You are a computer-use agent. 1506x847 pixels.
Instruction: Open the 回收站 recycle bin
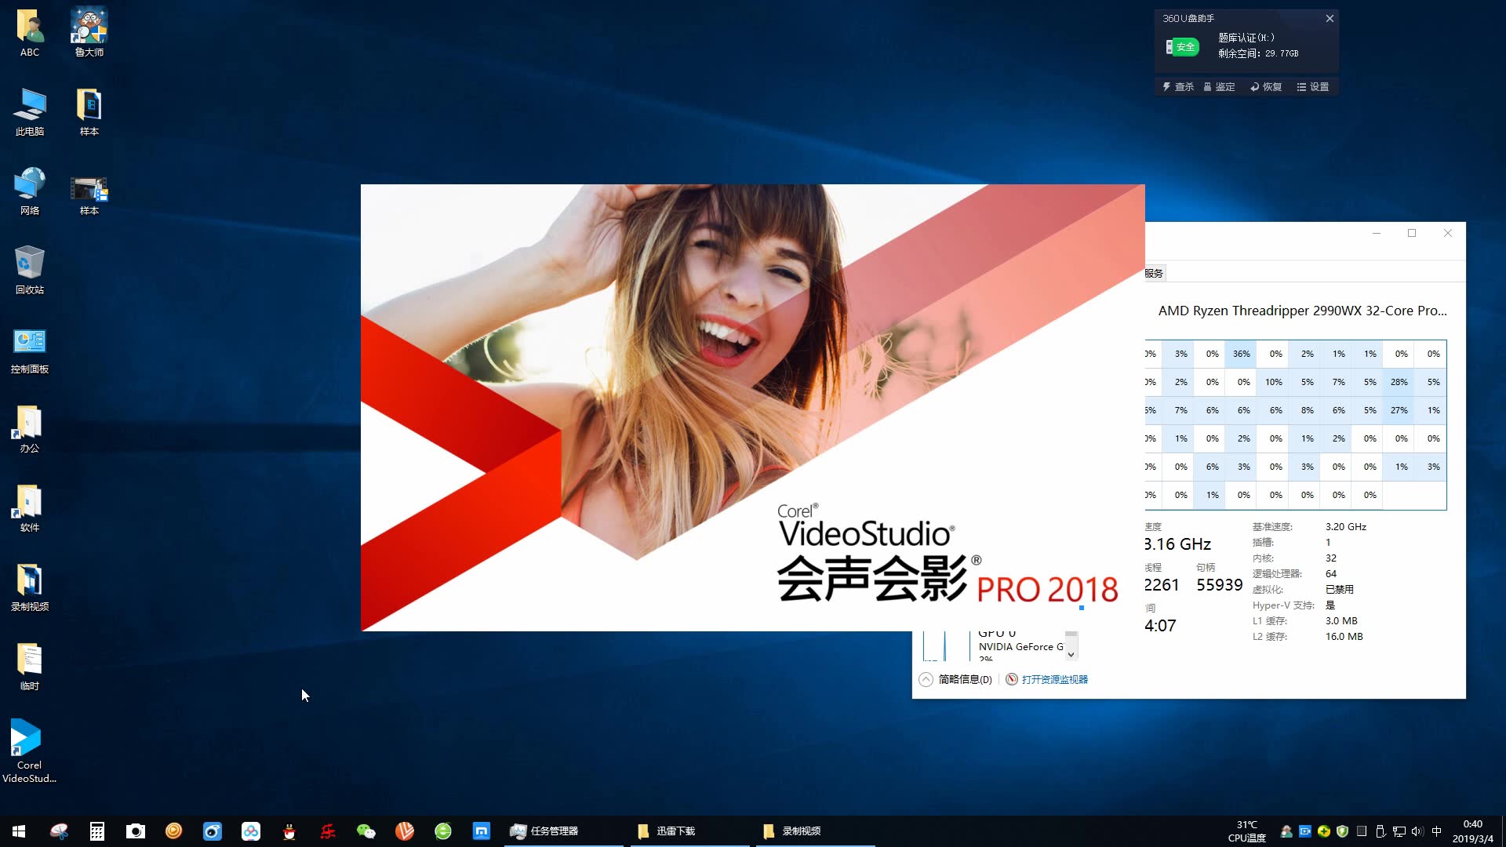[x=30, y=271]
